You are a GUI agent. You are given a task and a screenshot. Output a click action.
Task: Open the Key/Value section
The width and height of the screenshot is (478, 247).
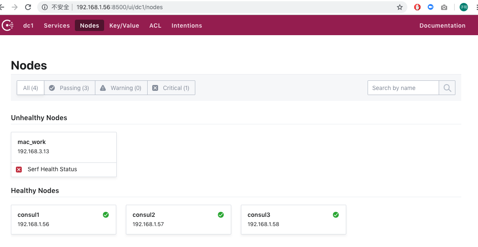[124, 26]
